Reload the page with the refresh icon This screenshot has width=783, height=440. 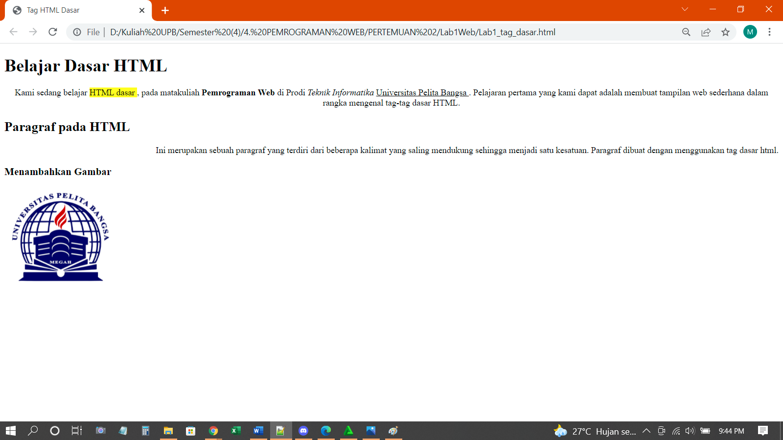coord(53,32)
